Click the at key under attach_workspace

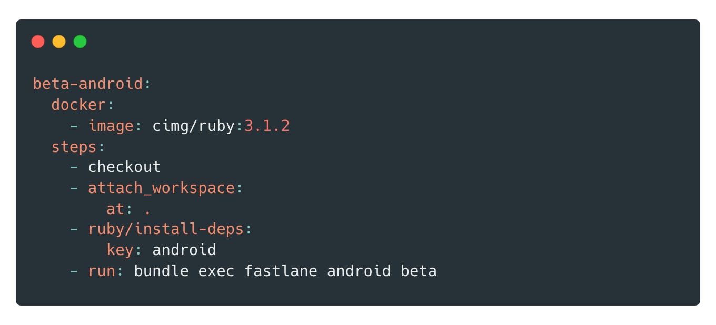[115, 209]
